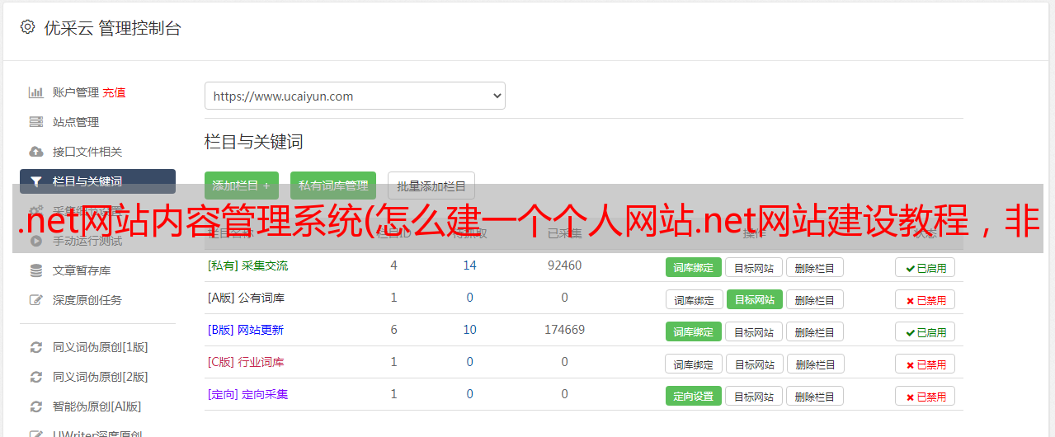Open 账户管理 in the sidebar
The width and height of the screenshot is (1055, 437).
[x=76, y=92]
